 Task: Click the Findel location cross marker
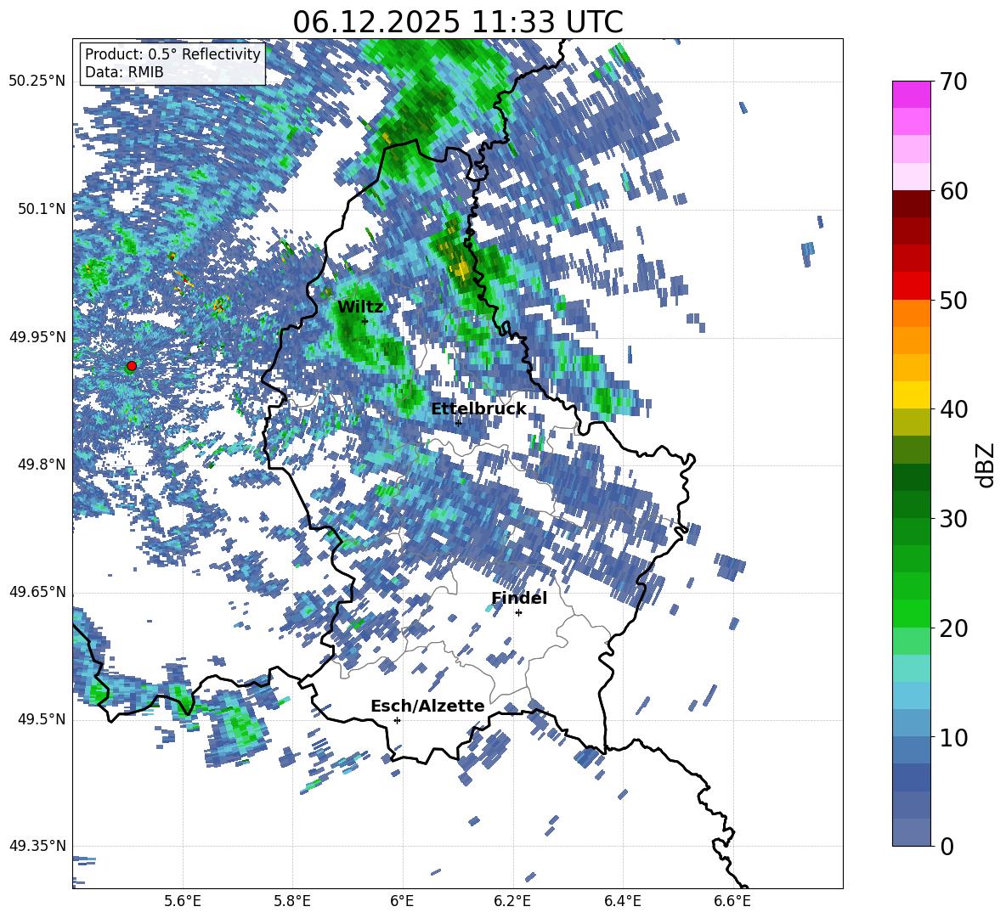(x=518, y=613)
